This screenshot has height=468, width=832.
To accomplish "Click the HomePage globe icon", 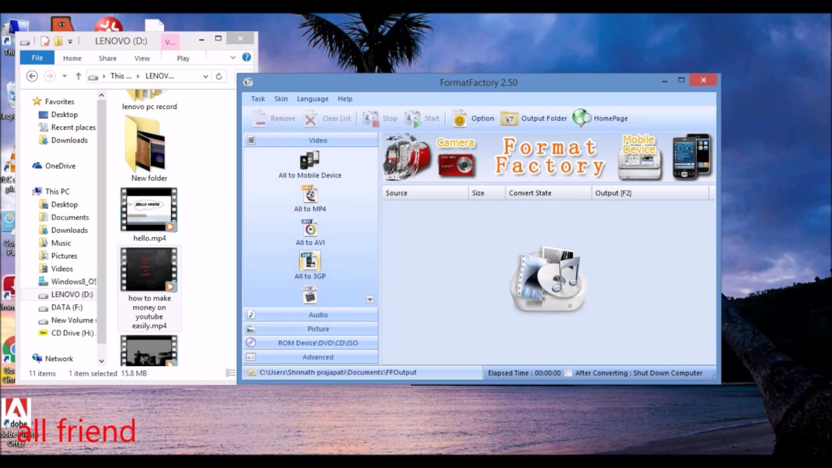I will click(582, 118).
